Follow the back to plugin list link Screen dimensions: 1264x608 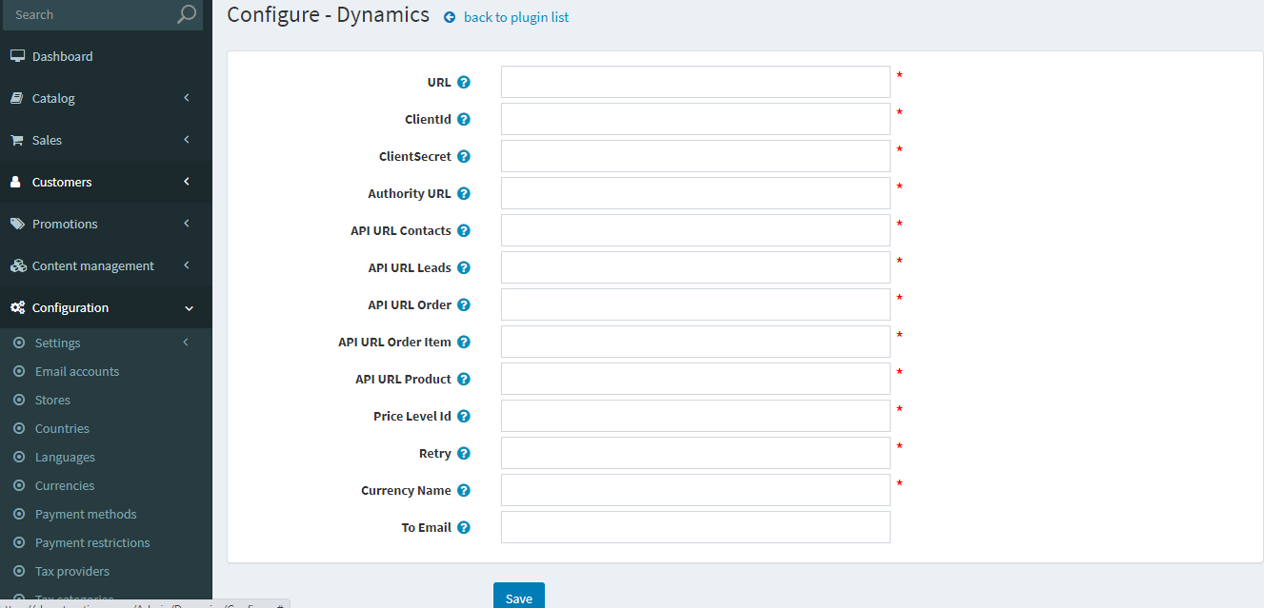coord(516,17)
